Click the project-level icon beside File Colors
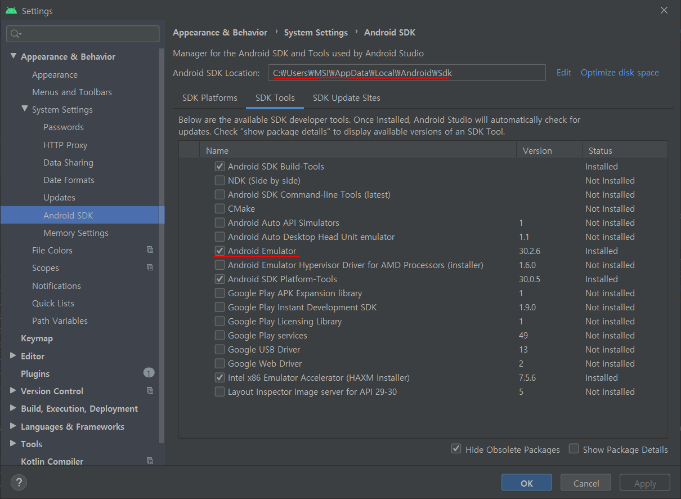The height and width of the screenshot is (499, 681). coord(150,250)
